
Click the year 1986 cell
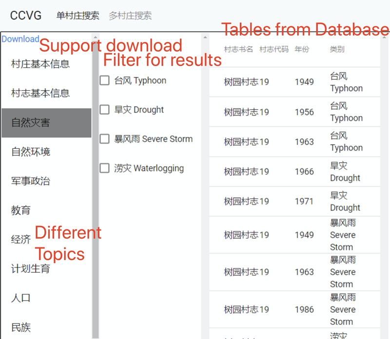pos(304,310)
